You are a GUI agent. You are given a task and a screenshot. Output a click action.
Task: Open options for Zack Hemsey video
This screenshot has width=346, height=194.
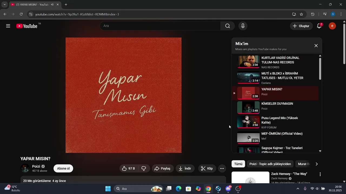[320, 174]
